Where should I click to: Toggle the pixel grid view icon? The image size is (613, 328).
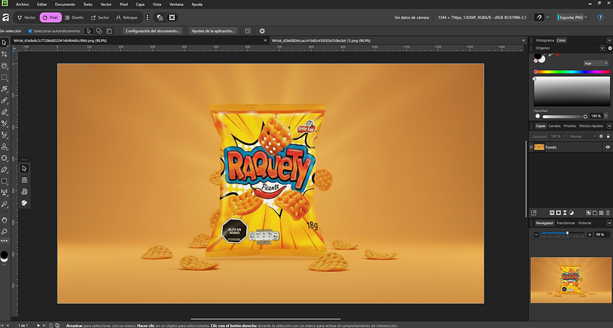pyautogui.click(x=172, y=18)
